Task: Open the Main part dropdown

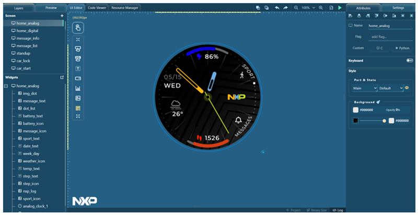Action: 364,88
